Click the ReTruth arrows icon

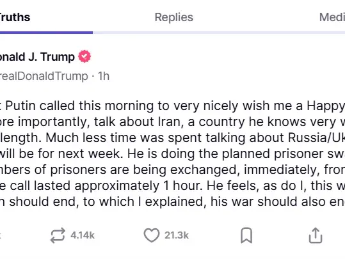pyautogui.click(x=58, y=235)
